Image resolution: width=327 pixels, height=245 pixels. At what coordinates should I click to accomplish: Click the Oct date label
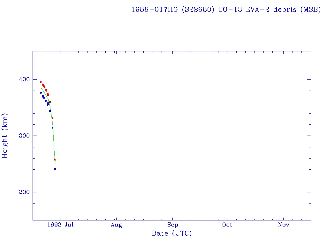point(227,225)
